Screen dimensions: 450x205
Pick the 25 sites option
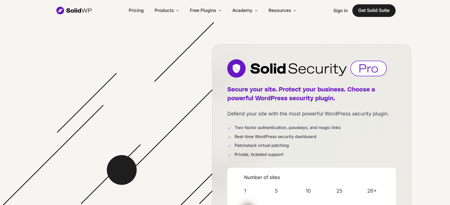[x=339, y=191]
